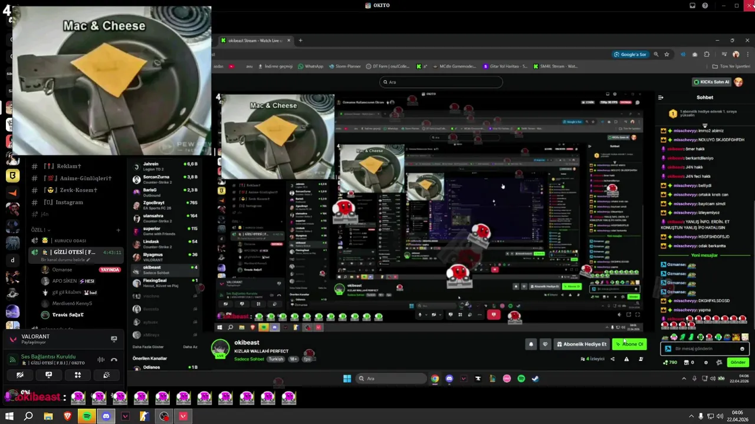This screenshot has width=755, height=424.
Task: Open the Chrome profile avatar
Action: tap(736, 54)
